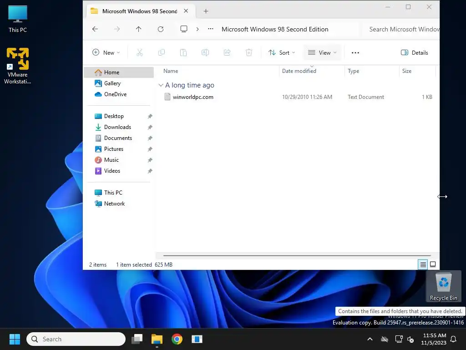
Task: Open OneDrive in the navigation pane
Action: (x=119, y=94)
